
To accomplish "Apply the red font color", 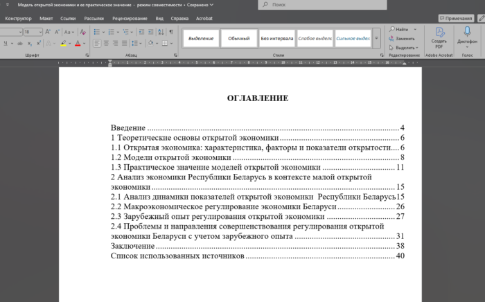I will 78,43.
